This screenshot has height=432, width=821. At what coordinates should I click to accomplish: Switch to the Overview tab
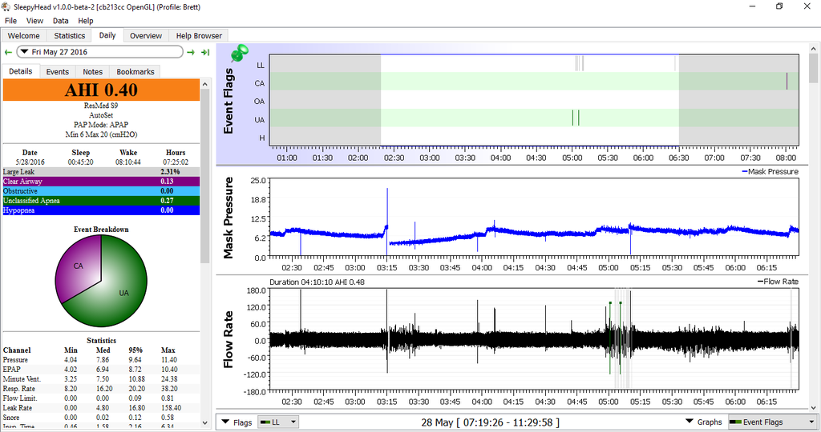click(146, 35)
